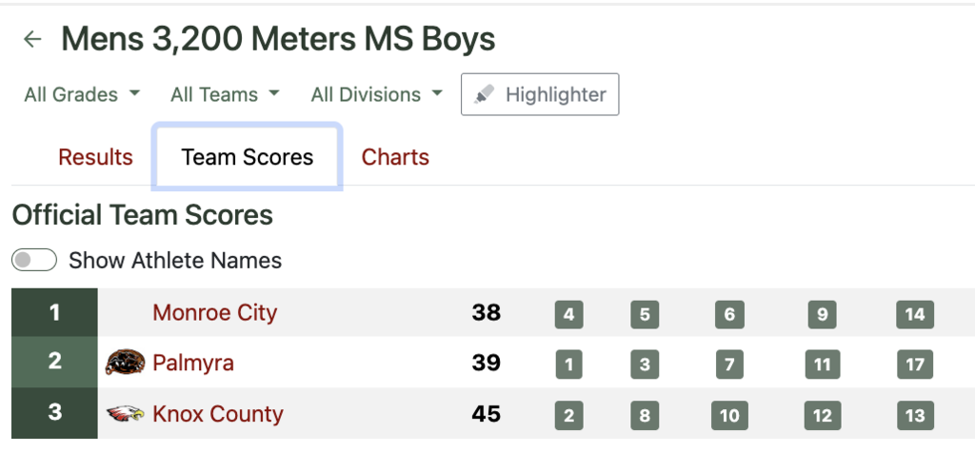Switch to the Results tab
Image resolution: width=975 pixels, height=453 pixels.
point(95,157)
